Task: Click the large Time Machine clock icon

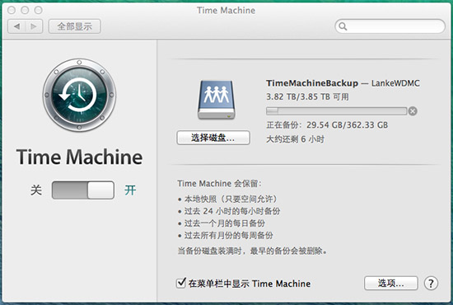Action: pyautogui.click(x=79, y=95)
